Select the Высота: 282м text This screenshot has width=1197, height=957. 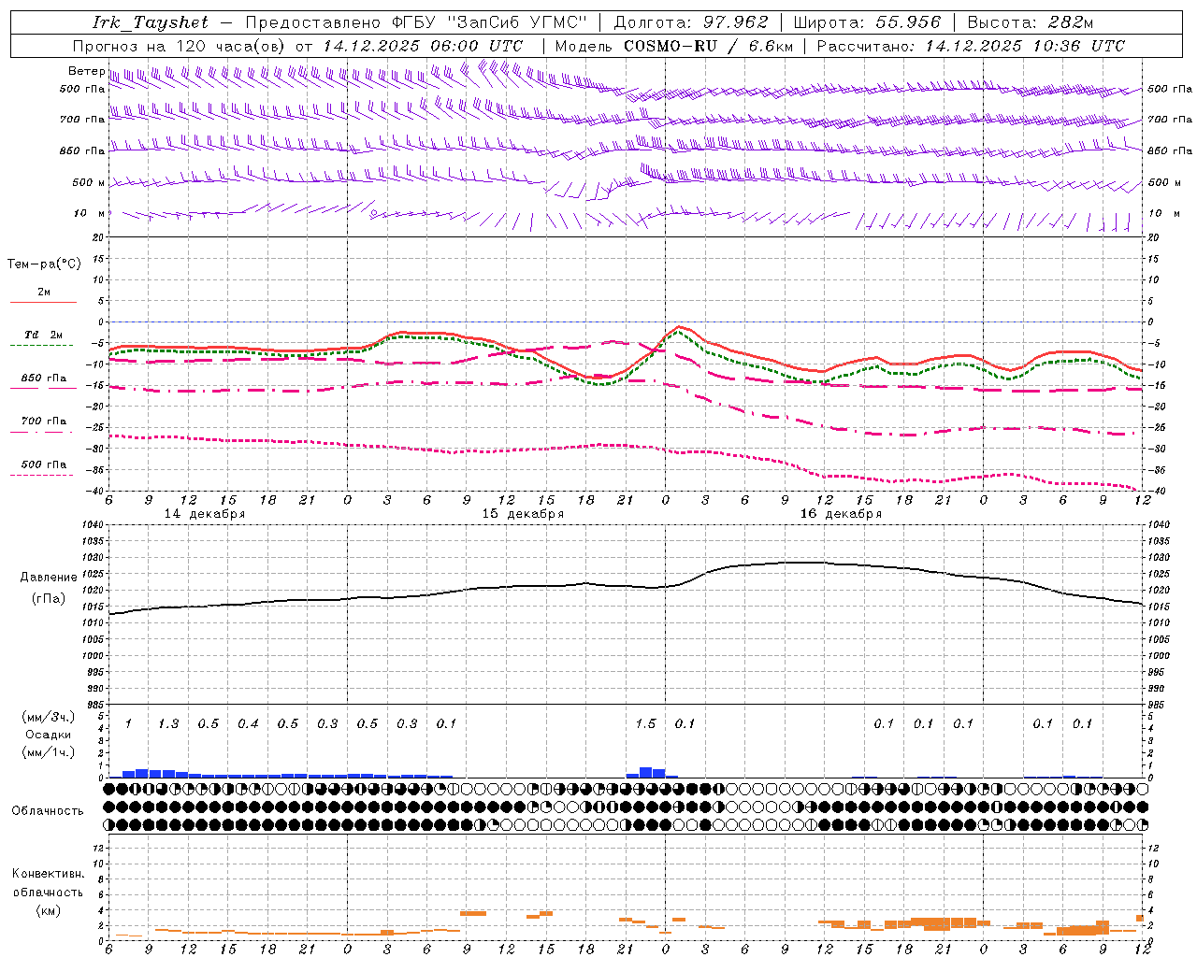[x=1031, y=22]
